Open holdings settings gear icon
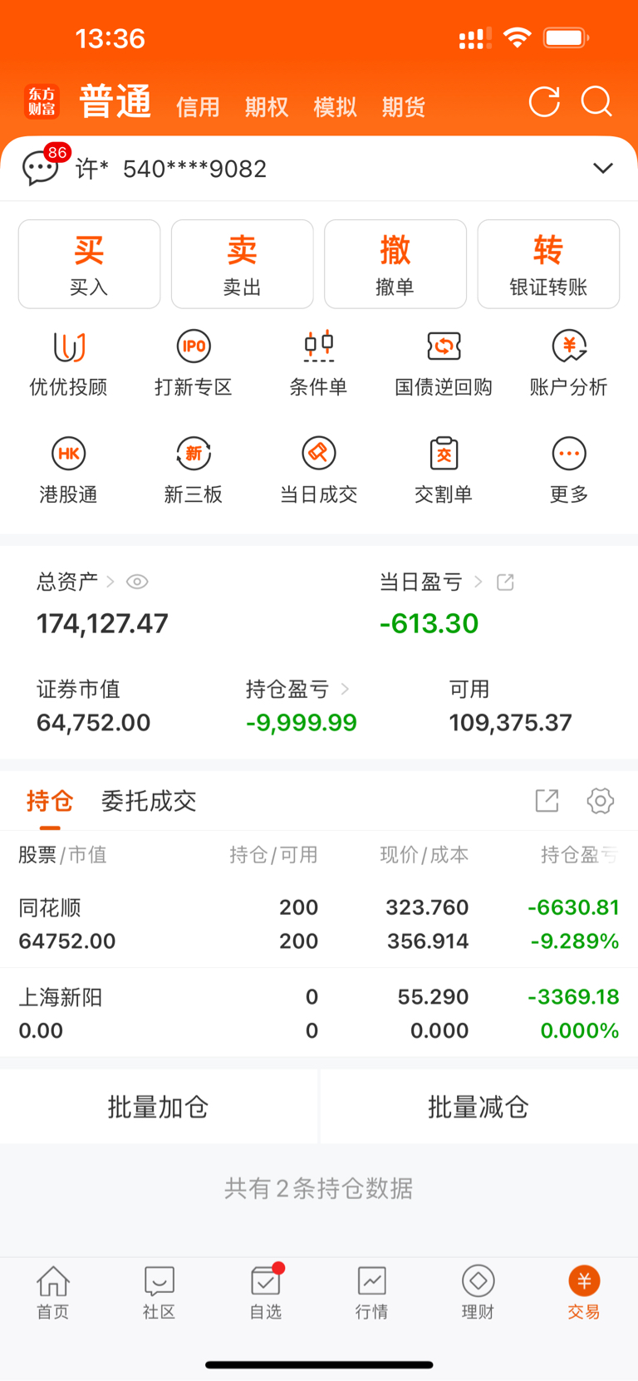 (x=600, y=801)
